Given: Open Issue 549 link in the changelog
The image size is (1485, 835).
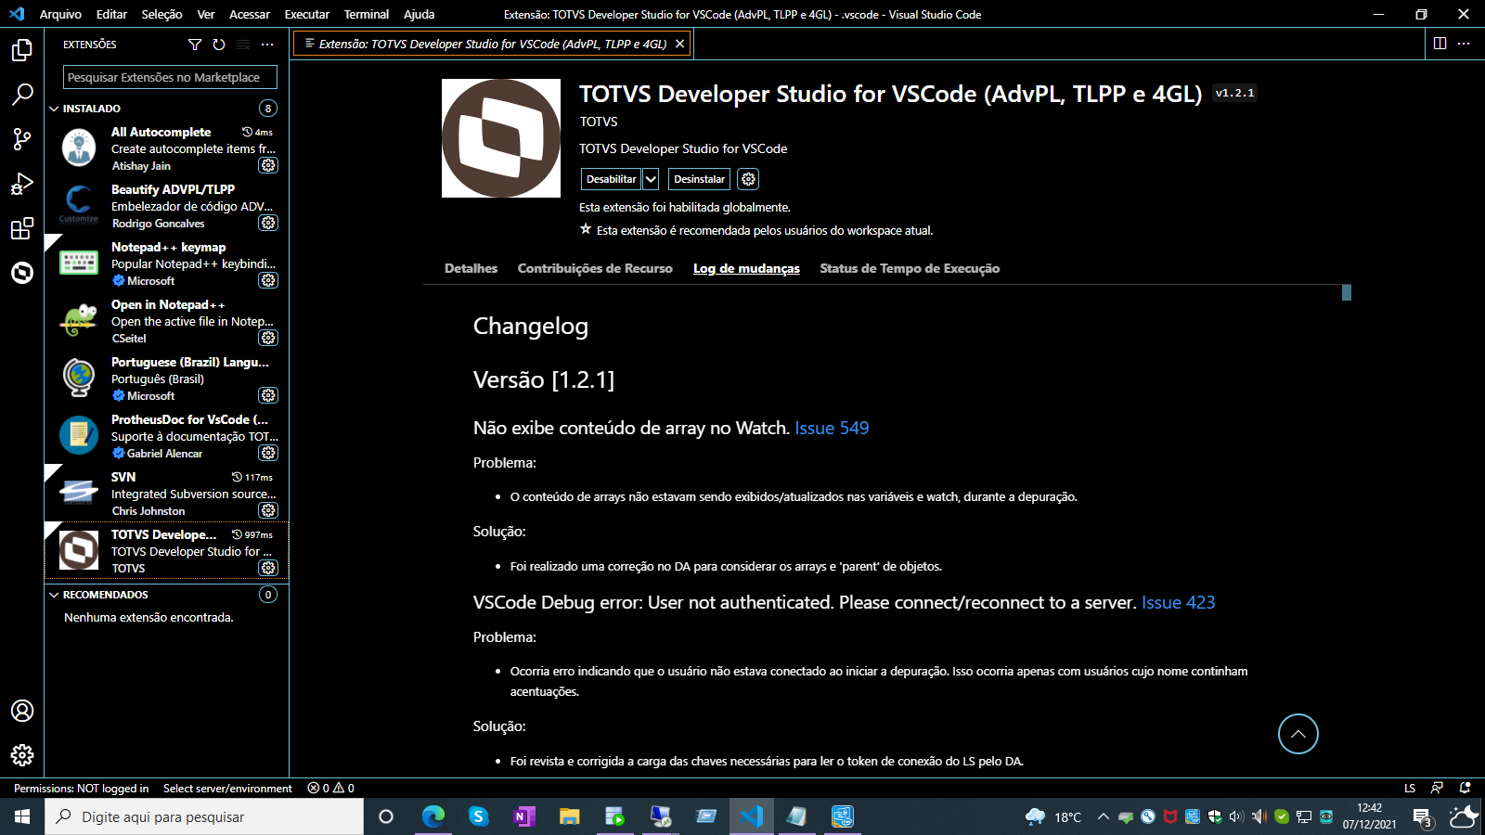Looking at the screenshot, I should click(831, 428).
